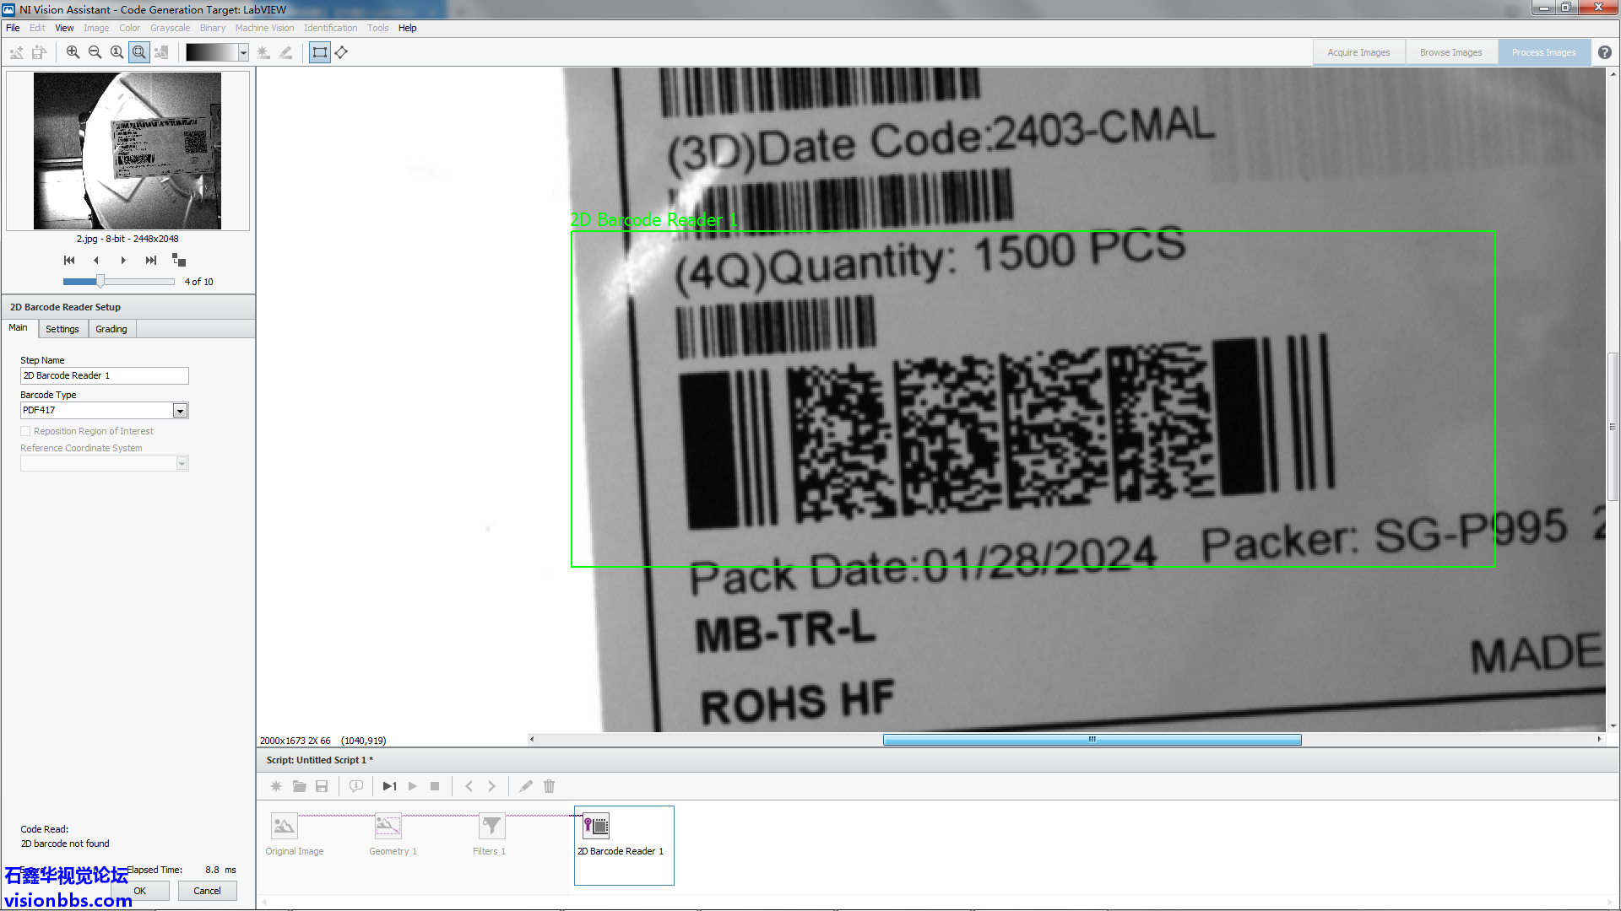Switch to the Main tab

[18, 328]
